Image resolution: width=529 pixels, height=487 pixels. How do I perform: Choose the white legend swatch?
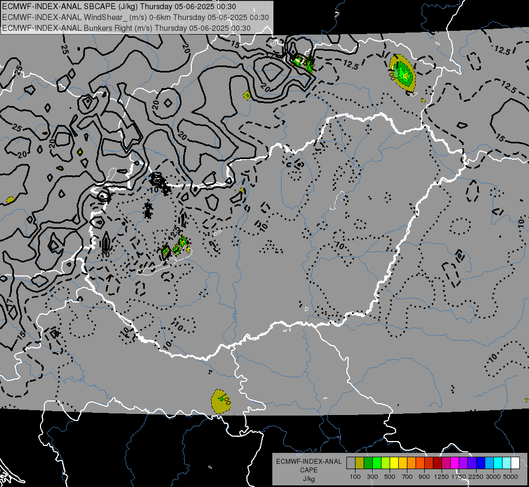coord(515,463)
